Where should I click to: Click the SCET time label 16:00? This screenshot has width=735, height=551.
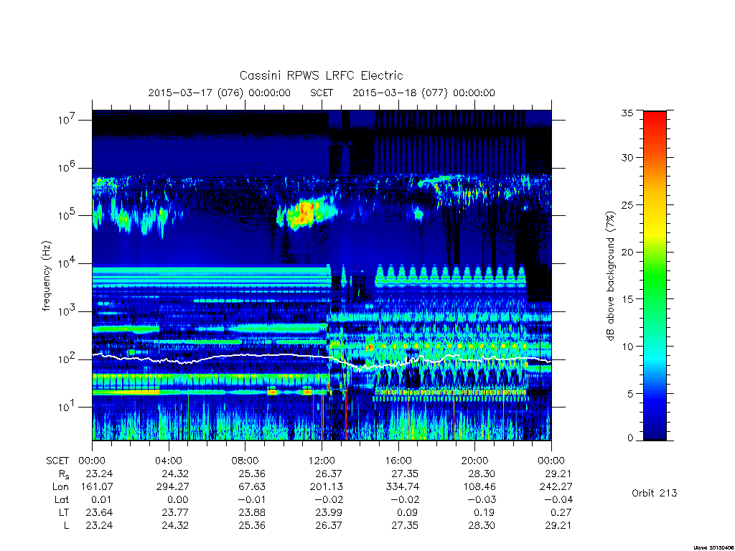(x=398, y=461)
